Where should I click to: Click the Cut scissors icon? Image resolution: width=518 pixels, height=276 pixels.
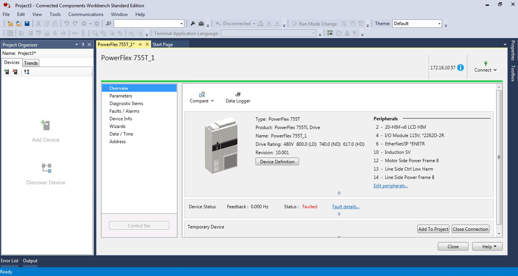pos(38,24)
